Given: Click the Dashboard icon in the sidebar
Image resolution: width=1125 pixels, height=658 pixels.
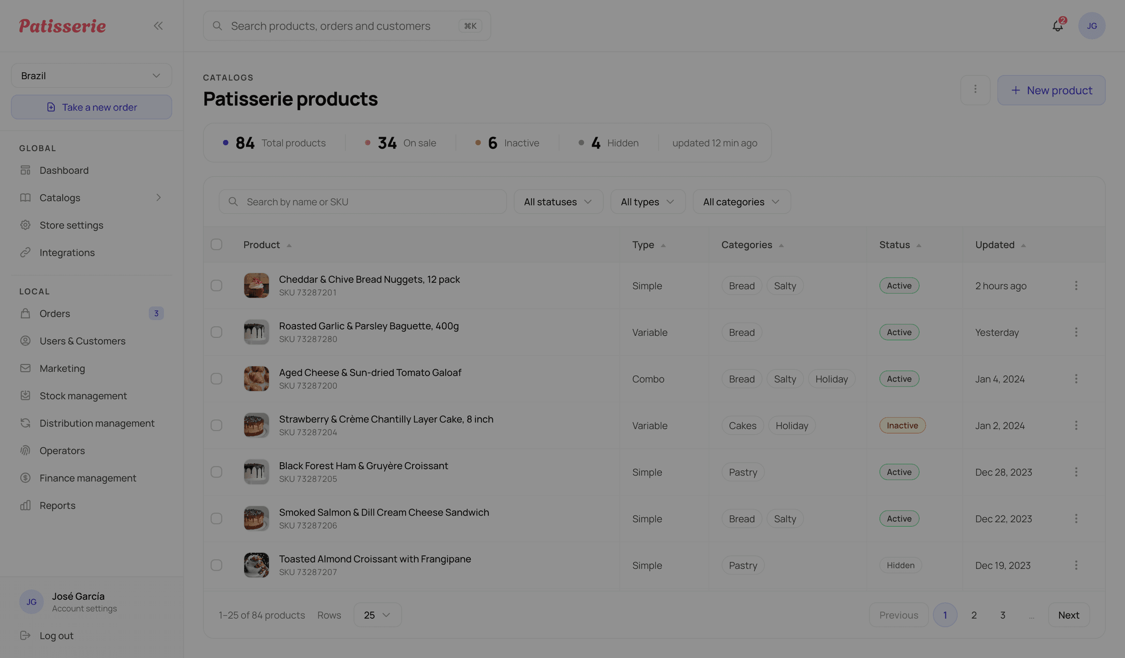Looking at the screenshot, I should click(25, 170).
